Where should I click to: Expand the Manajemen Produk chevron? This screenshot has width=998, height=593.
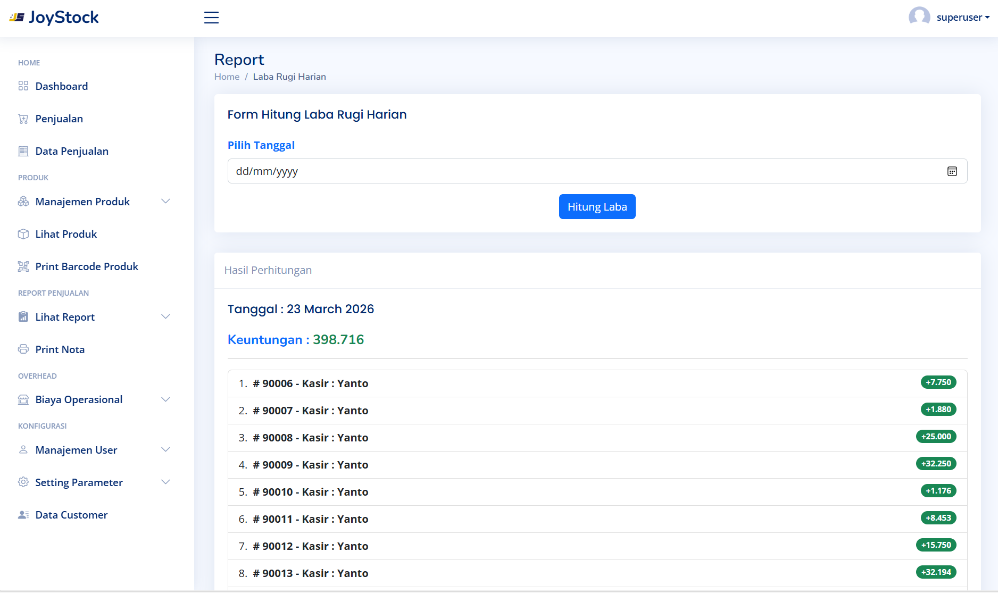165,202
